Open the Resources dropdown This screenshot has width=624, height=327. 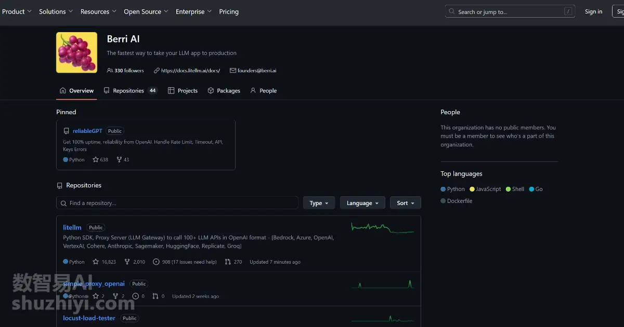(98, 11)
